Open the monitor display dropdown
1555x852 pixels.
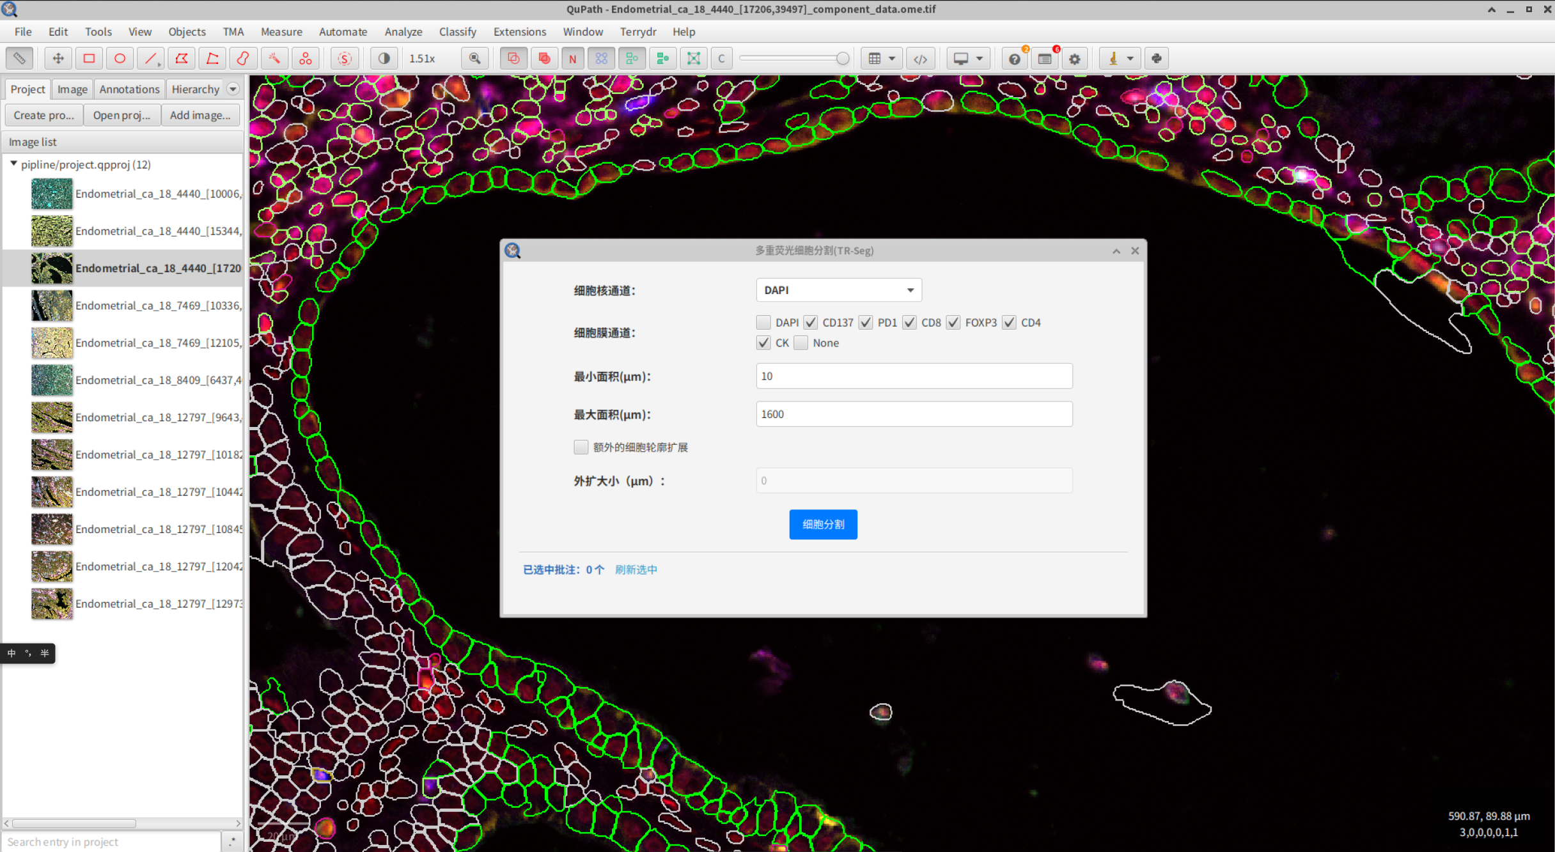pyautogui.click(x=967, y=59)
